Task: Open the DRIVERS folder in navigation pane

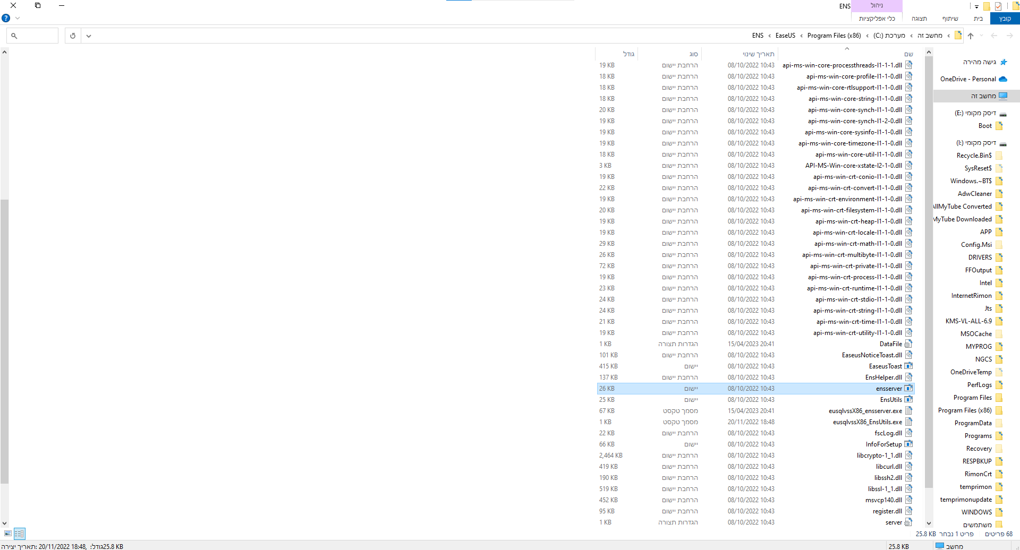Action: (980, 257)
